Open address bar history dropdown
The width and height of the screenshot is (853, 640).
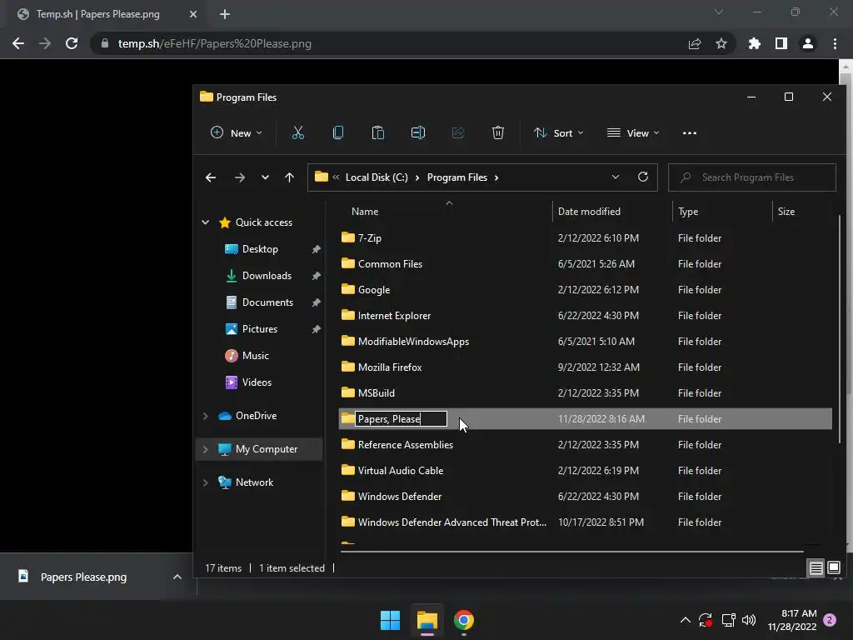click(616, 177)
